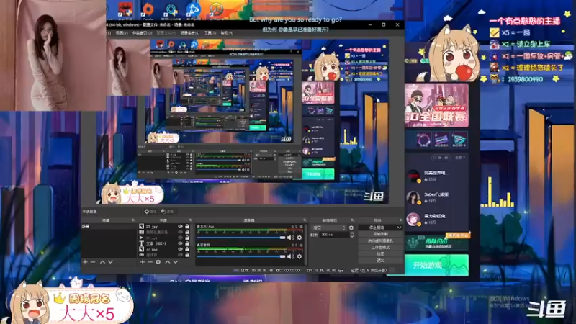Pop out the 场景 dock panel
This screenshot has width=576, height=324.
133,220
